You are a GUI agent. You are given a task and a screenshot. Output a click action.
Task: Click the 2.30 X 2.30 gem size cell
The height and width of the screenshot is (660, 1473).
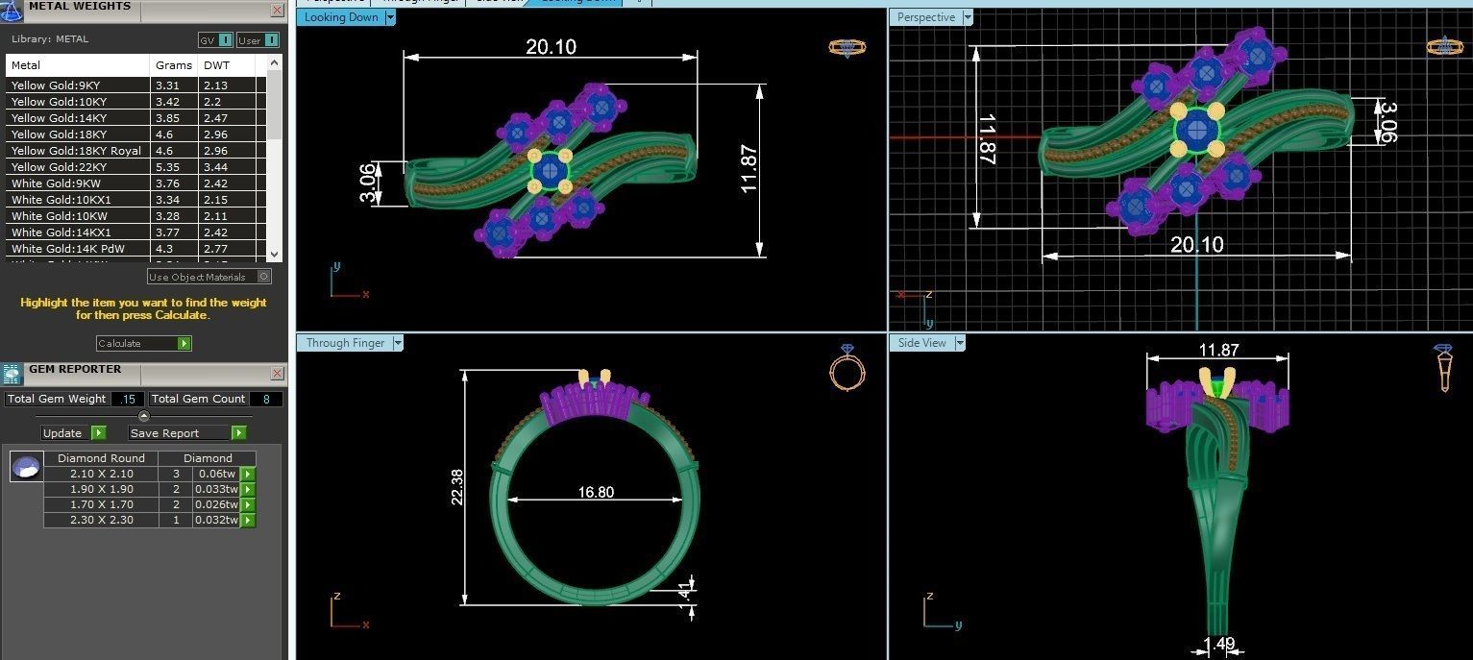click(101, 520)
